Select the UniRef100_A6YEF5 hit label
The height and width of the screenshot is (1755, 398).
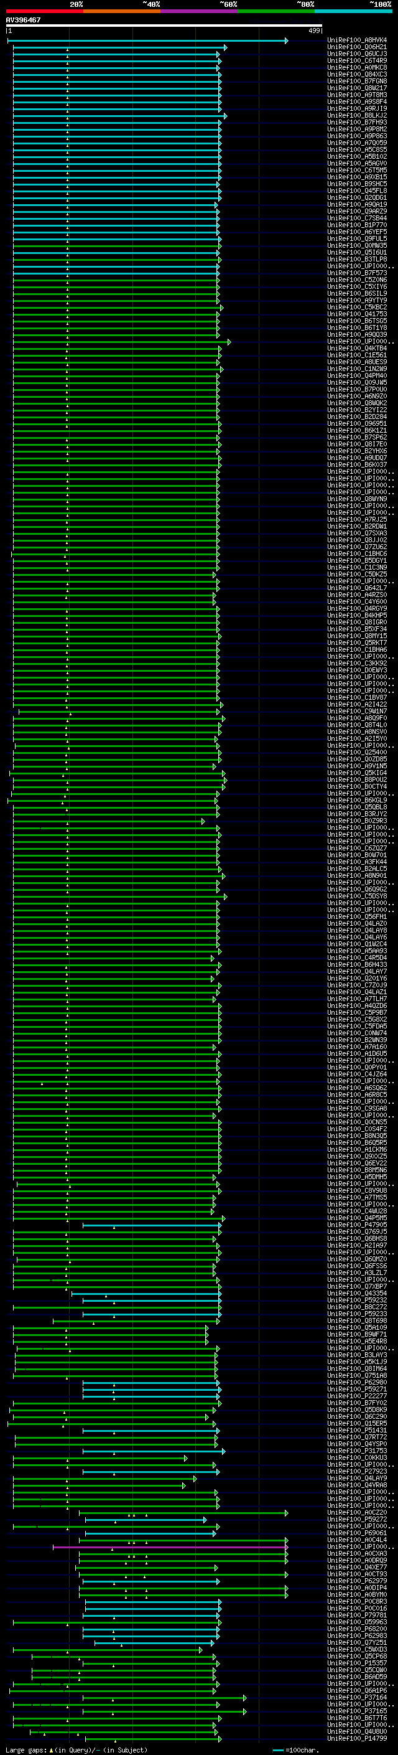357,232
